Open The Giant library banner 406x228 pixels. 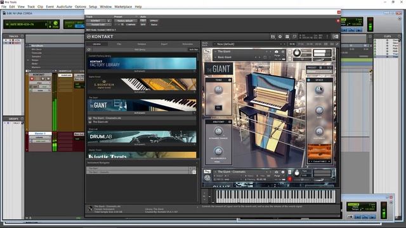click(x=142, y=105)
